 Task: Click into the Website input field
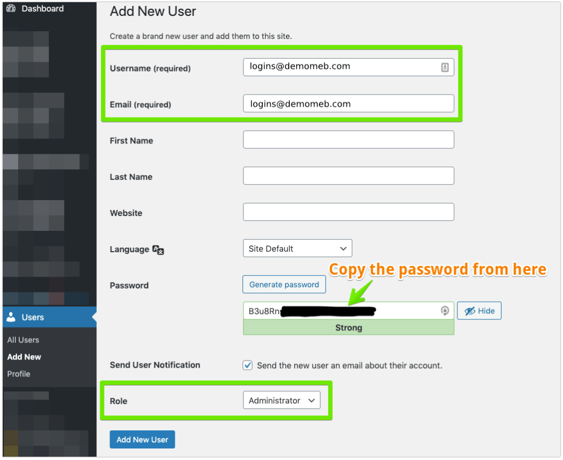point(349,212)
